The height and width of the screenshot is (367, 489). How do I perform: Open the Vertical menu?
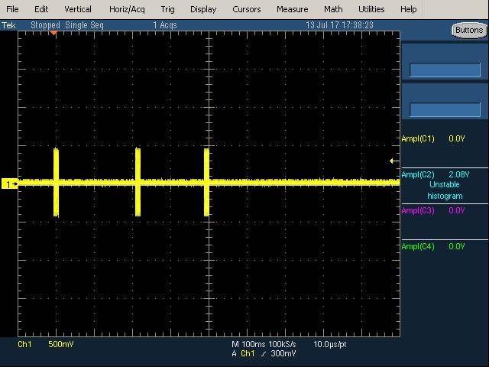point(78,9)
